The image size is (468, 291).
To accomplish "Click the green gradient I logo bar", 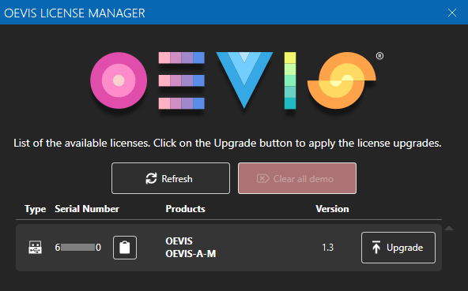I will point(290,80).
